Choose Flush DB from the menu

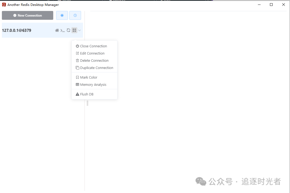click(x=94, y=94)
